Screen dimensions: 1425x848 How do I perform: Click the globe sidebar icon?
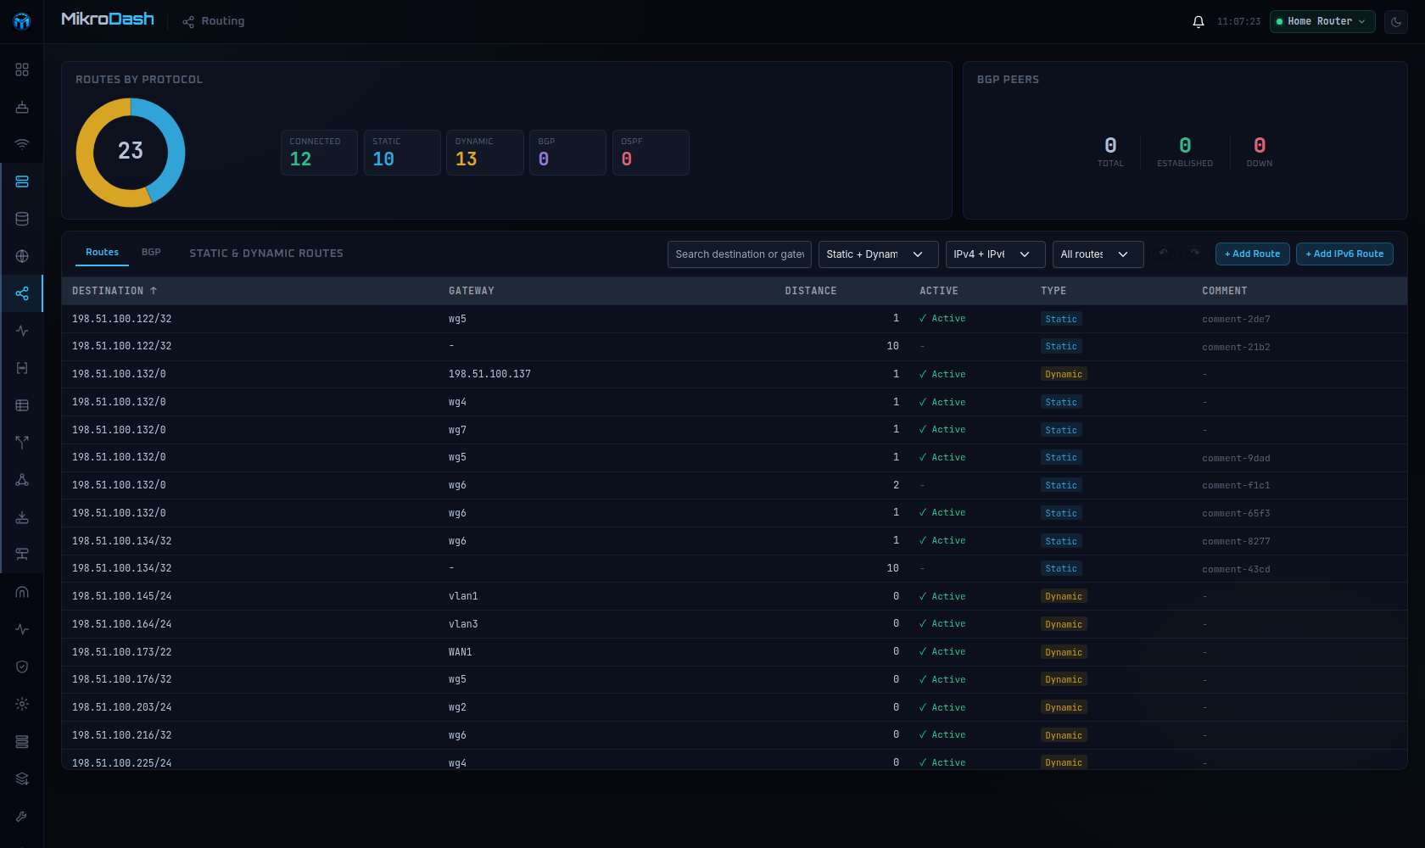tap(22, 256)
